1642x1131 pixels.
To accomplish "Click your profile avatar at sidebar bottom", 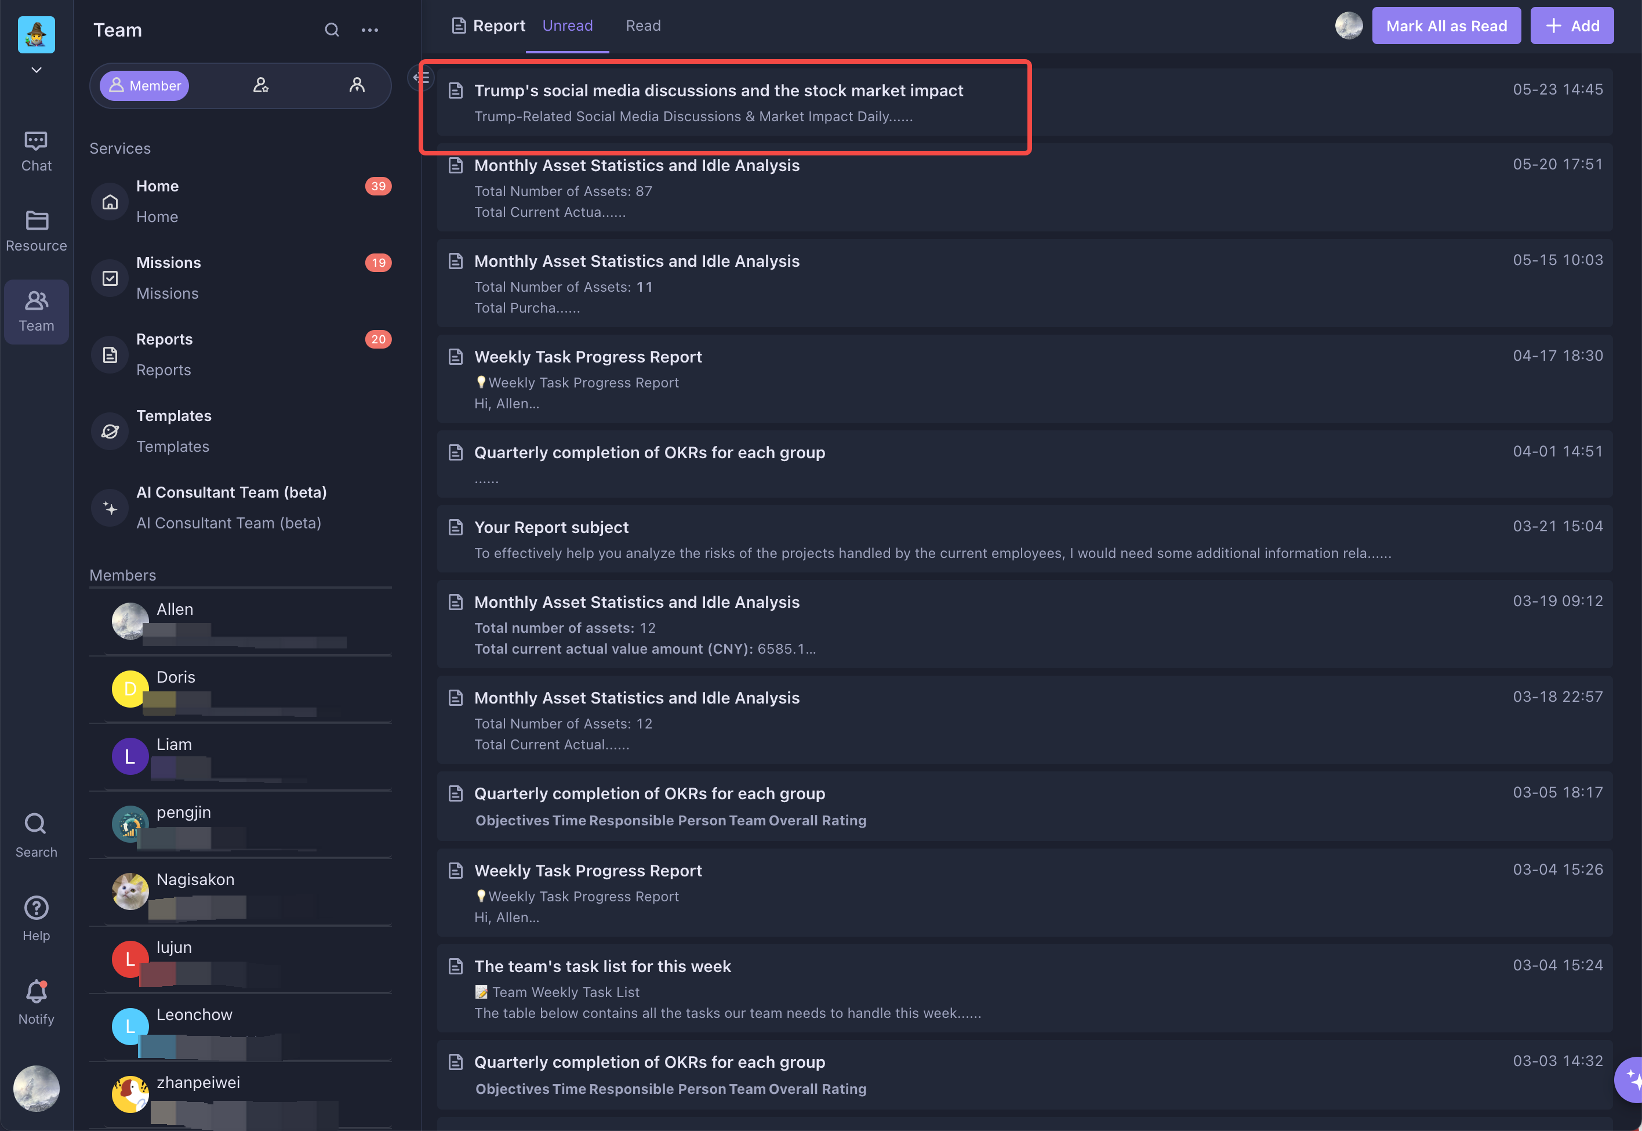I will 36,1089.
